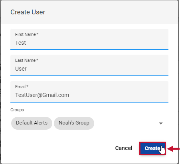The height and width of the screenshot is (164, 180).
Task: Click the Email input field
Action: pyautogui.click(x=89, y=92)
